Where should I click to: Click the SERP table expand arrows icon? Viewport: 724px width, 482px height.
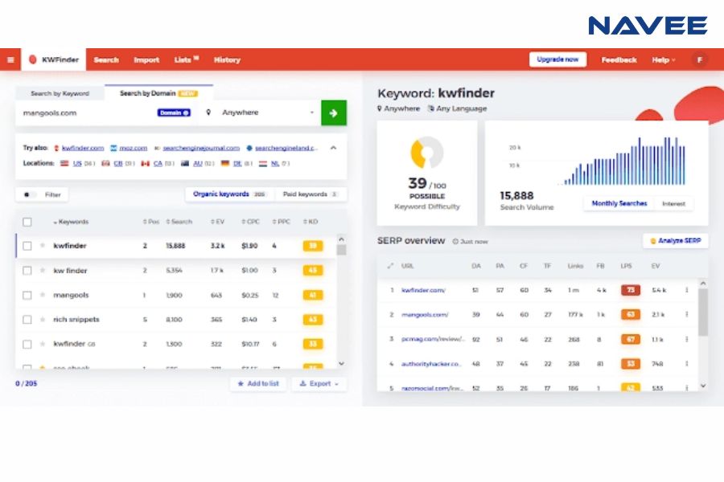[390, 266]
